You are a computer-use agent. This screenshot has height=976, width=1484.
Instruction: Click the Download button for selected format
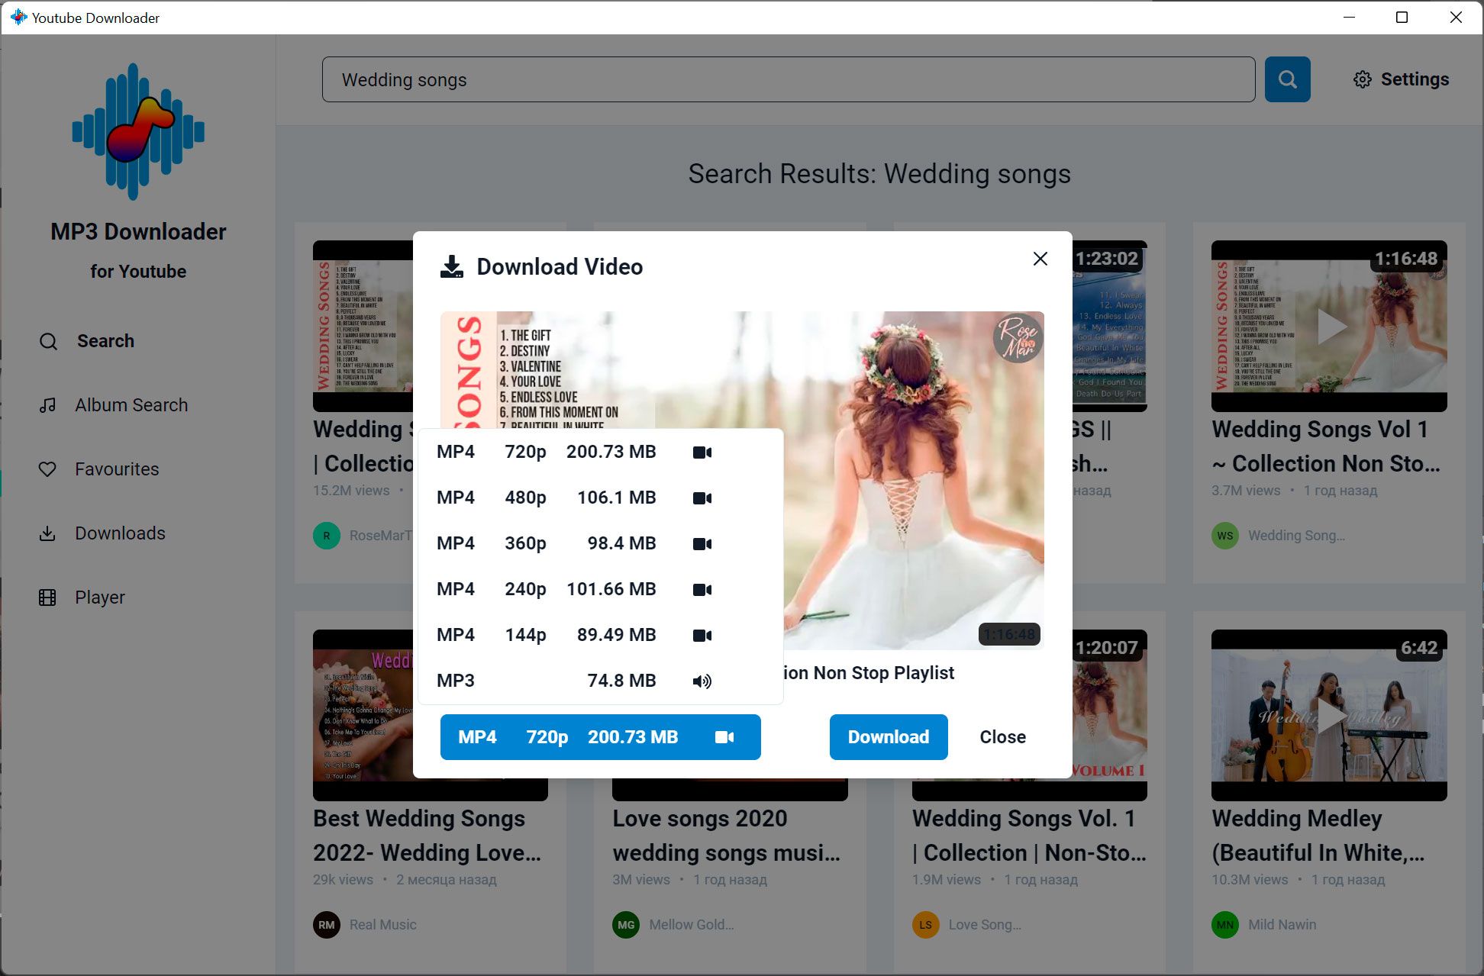click(x=889, y=736)
